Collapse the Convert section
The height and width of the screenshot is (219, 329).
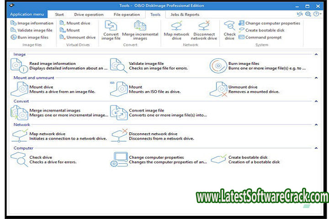316,101
